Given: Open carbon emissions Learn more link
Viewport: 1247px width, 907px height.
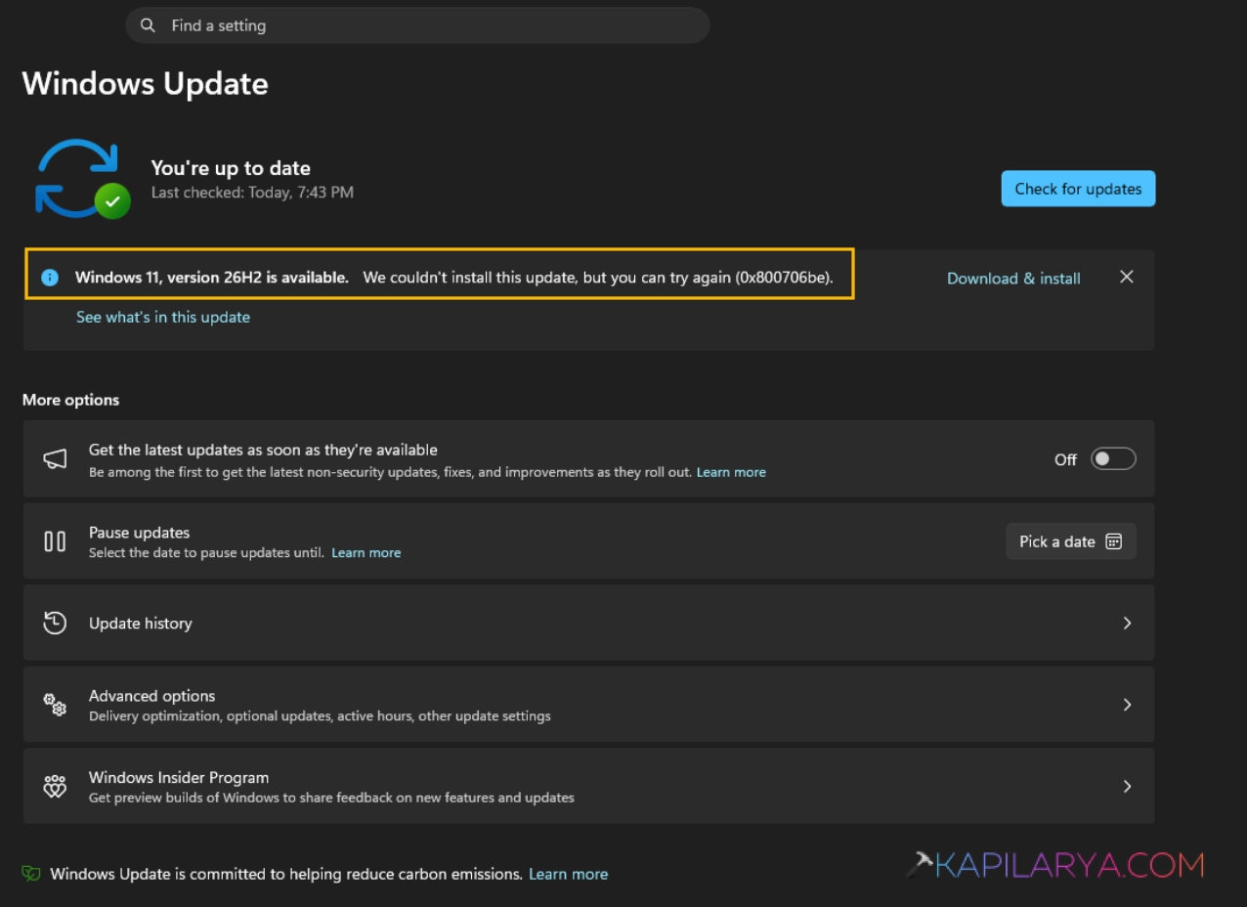Looking at the screenshot, I should (568, 874).
